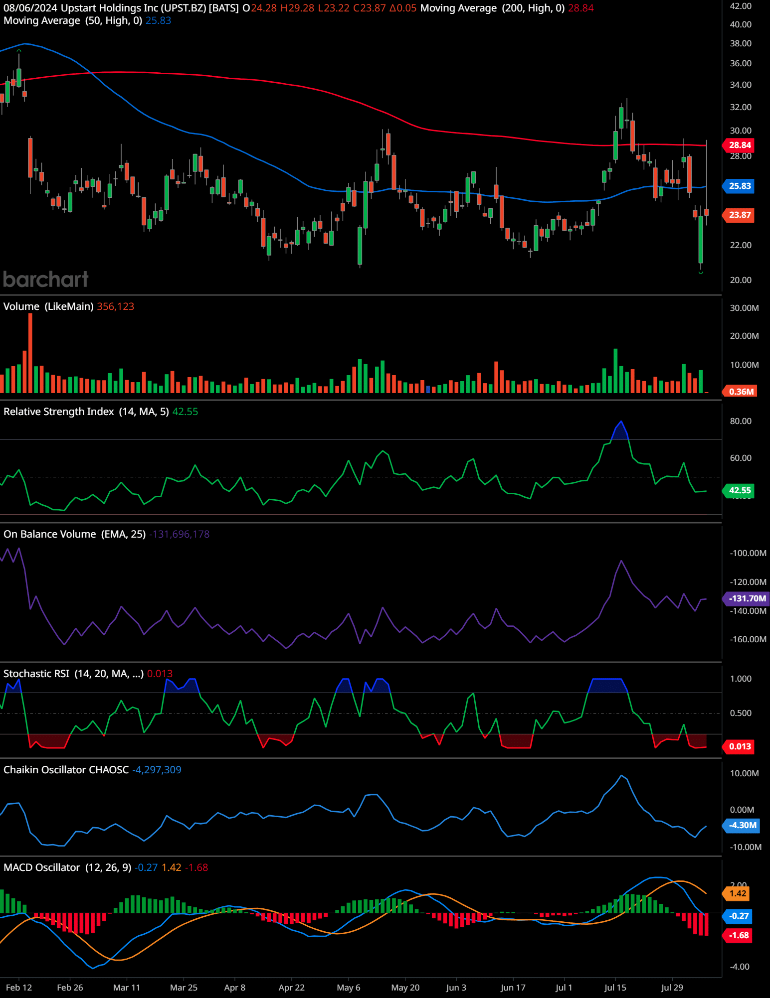The image size is (770, 998).
Task: Click the Jul 29 date axis label
Action: 672,988
